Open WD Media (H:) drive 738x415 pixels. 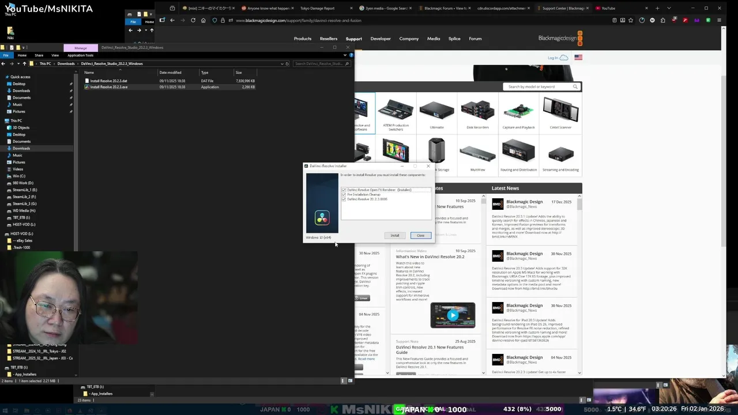(x=24, y=210)
